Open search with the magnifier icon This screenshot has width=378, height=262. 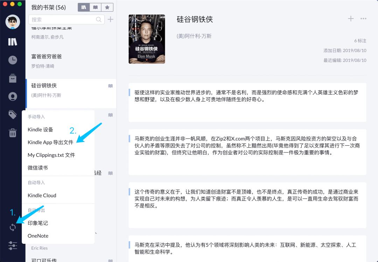(x=99, y=19)
